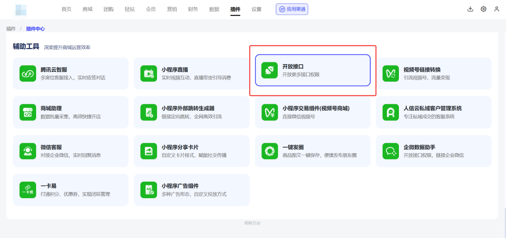Click the 开放接口 plug icon

(269, 70)
